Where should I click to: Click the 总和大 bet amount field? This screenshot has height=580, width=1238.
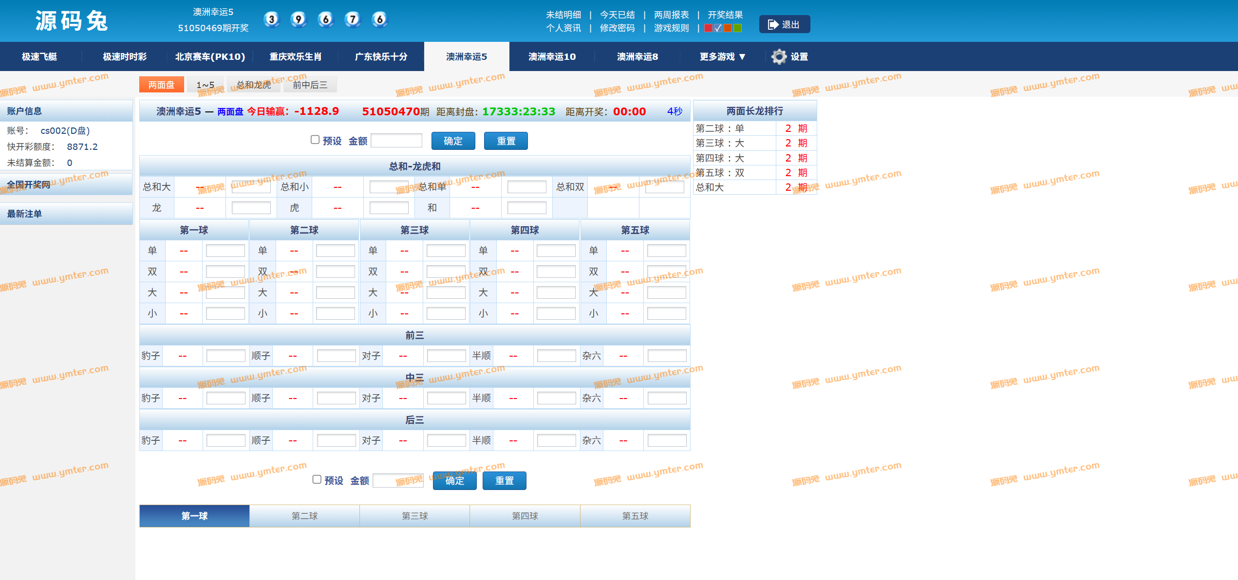pos(251,187)
